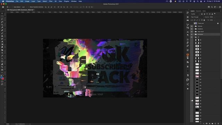Image resolution: width=222 pixels, height=125 pixels.
Task: Open the Window menu
Action: pyautogui.click(x=74, y=1)
